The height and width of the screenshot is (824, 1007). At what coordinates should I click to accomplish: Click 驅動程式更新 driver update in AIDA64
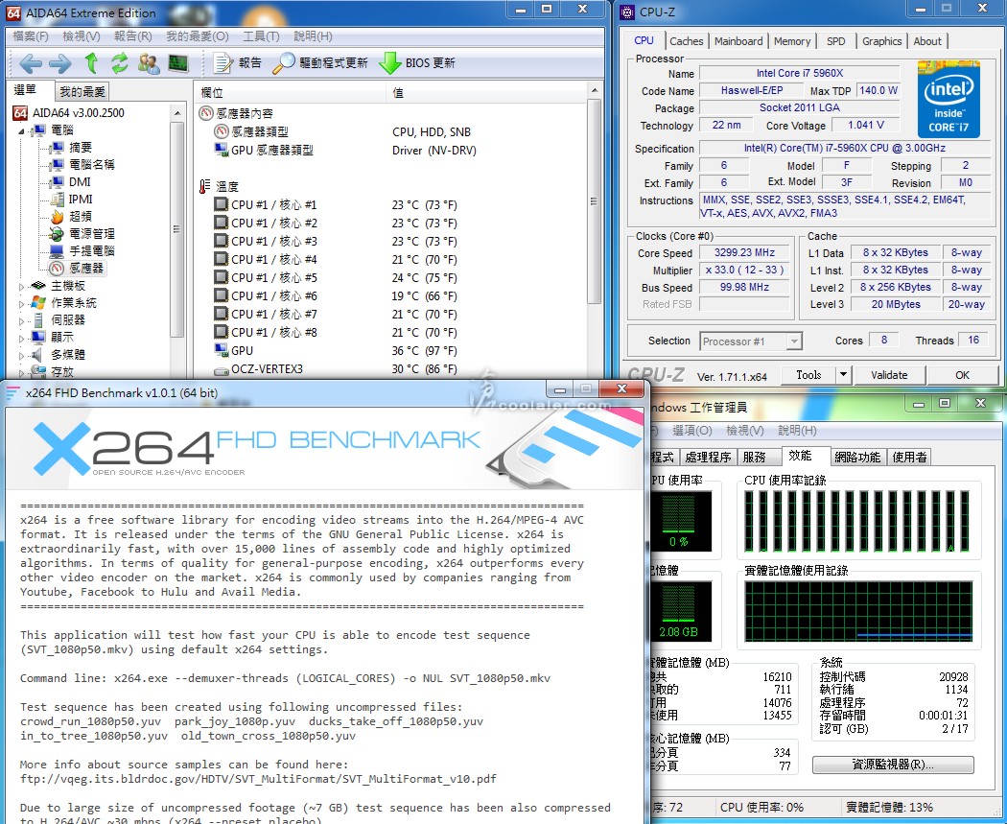320,63
